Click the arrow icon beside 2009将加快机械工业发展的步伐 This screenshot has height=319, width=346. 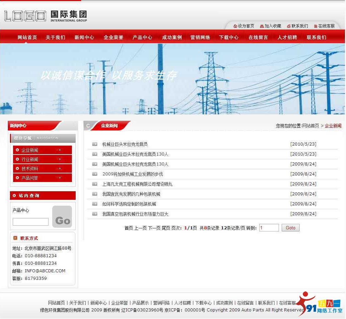95,174
